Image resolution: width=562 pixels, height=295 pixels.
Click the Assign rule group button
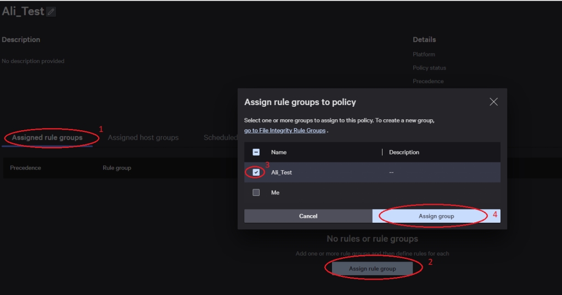point(372,269)
